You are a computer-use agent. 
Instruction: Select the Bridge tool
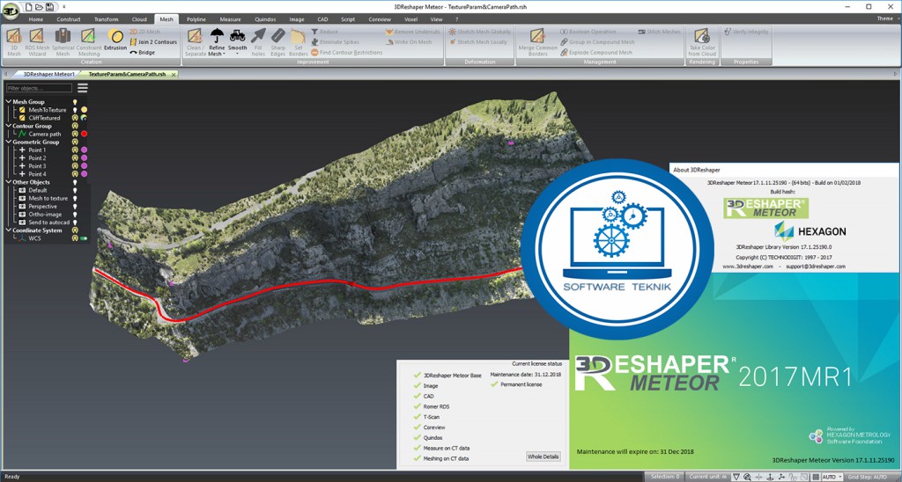tap(143, 52)
